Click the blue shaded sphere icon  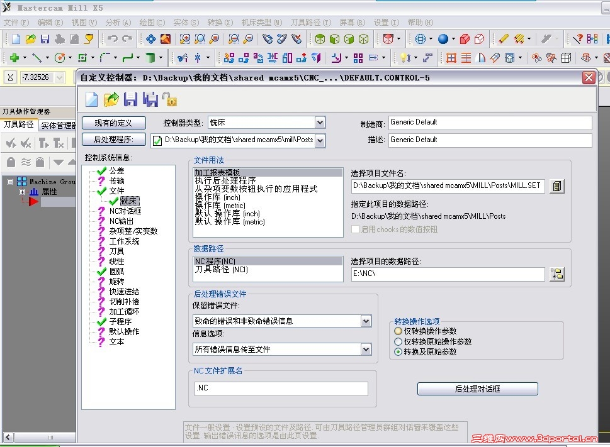443,39
